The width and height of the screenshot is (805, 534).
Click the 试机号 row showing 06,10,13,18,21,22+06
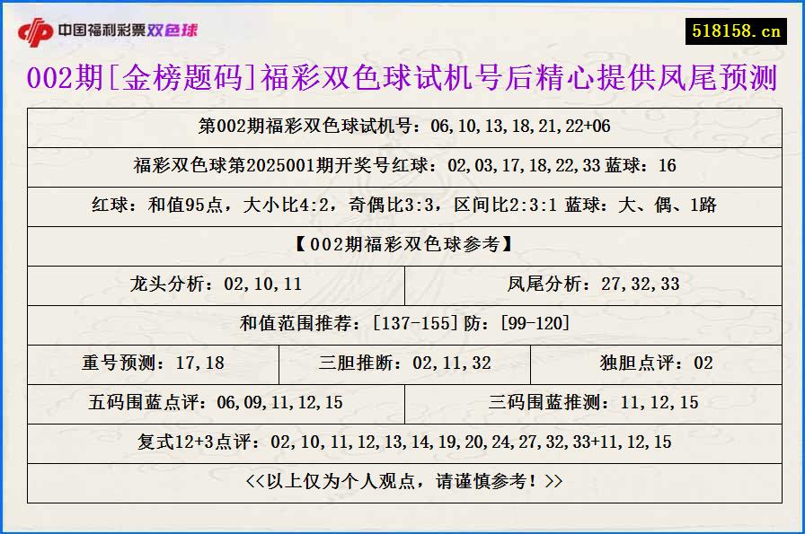[x=402, y=127]
